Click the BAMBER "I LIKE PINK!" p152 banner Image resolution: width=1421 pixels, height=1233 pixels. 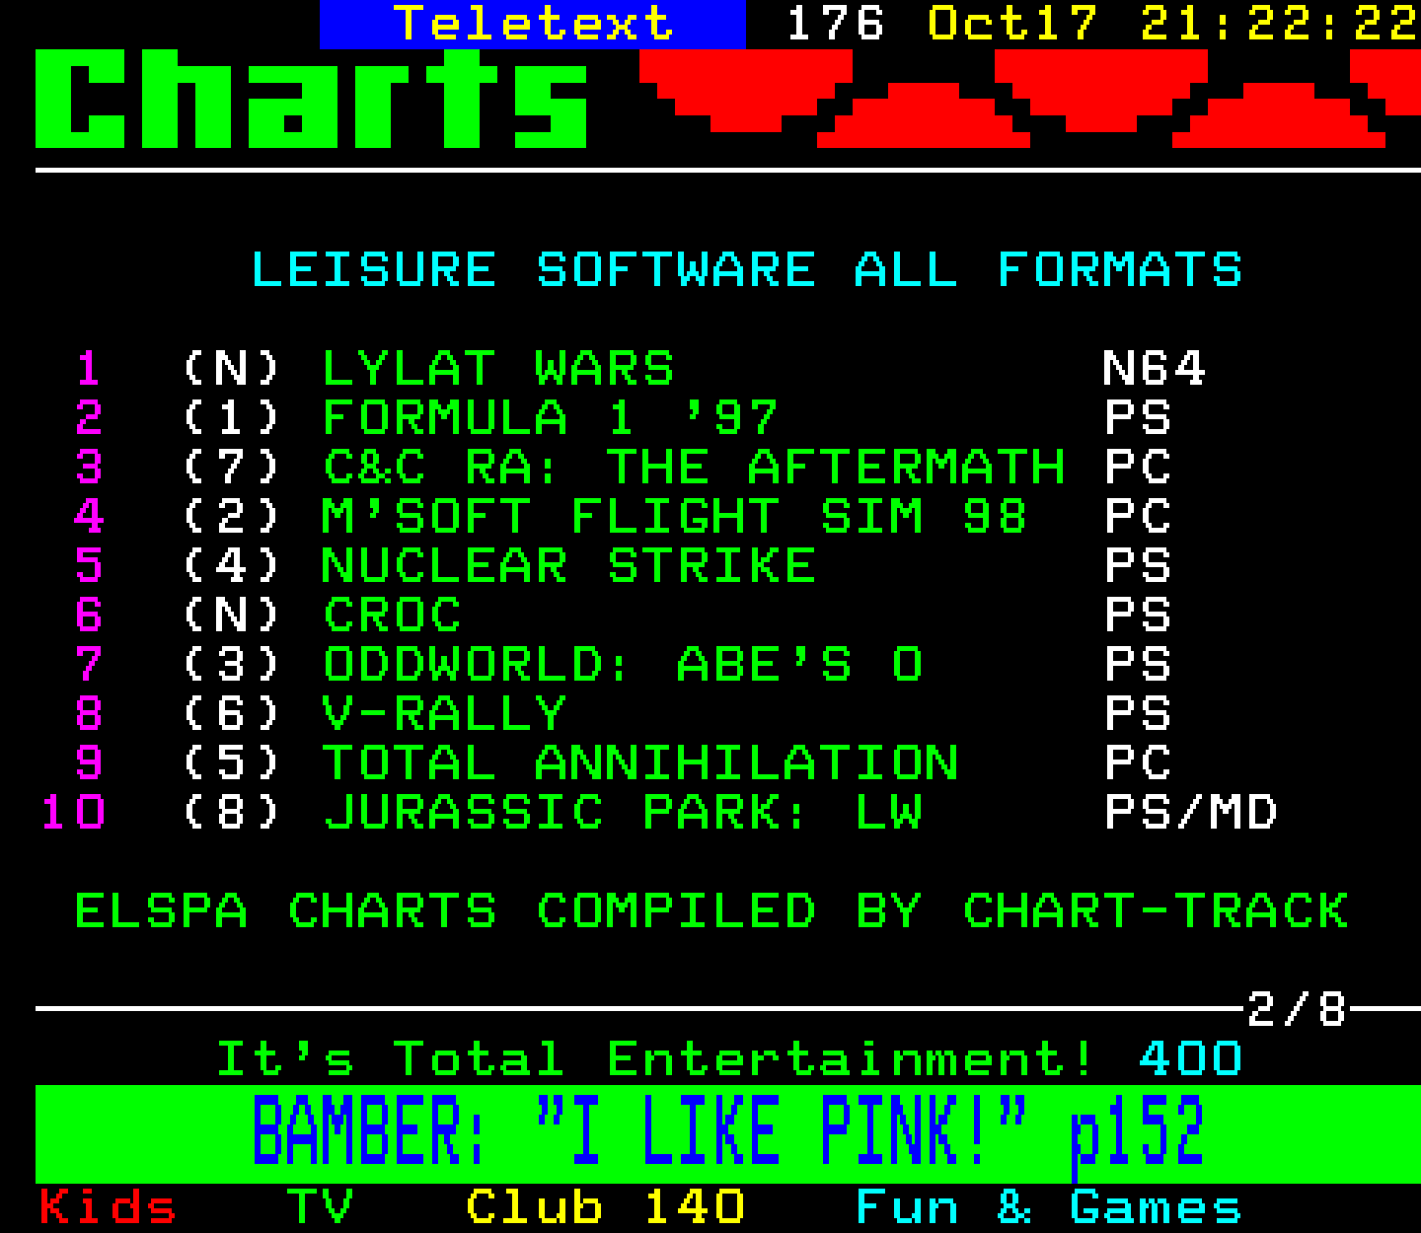click(x=728, y=1134)
